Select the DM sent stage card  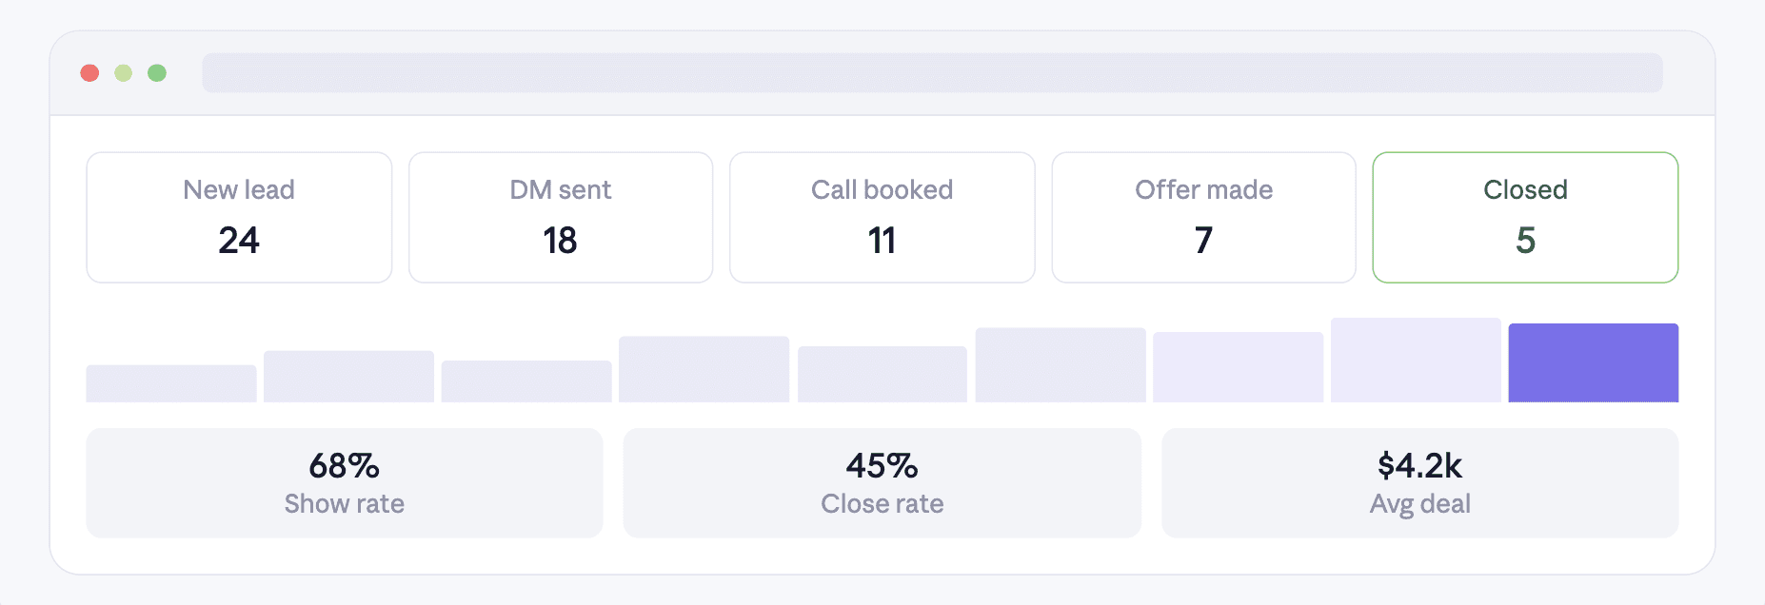pos(561,218)
